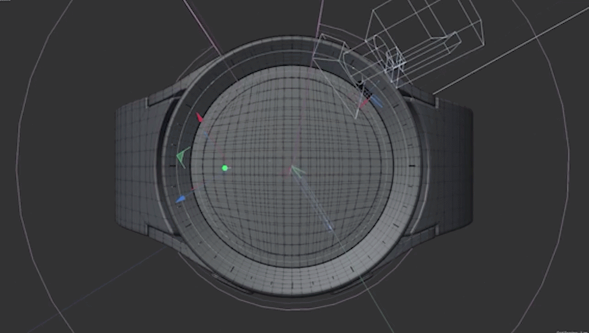Select the large wireframe camera box
The image size is (589, 333).
428,28
